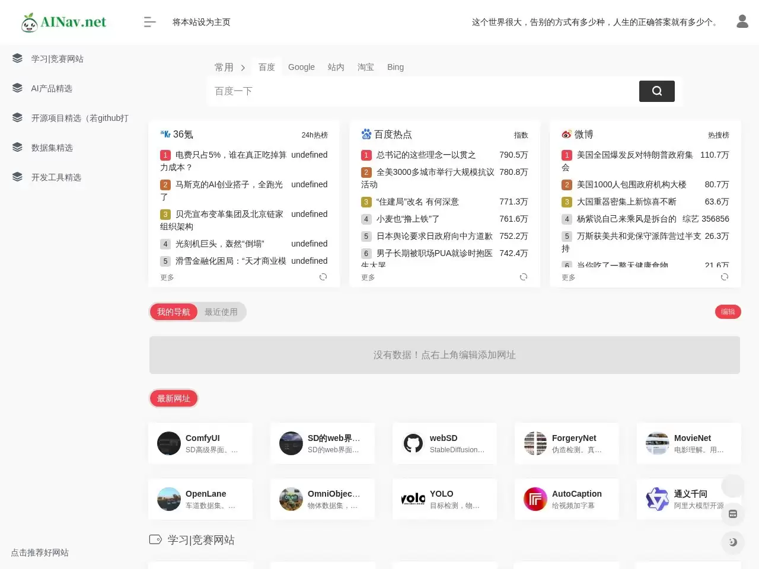The height and width of the screenshot is (569, 759).
Task: Click 更多 under the 百度热点 panel
Action: (x=368, y=277)
